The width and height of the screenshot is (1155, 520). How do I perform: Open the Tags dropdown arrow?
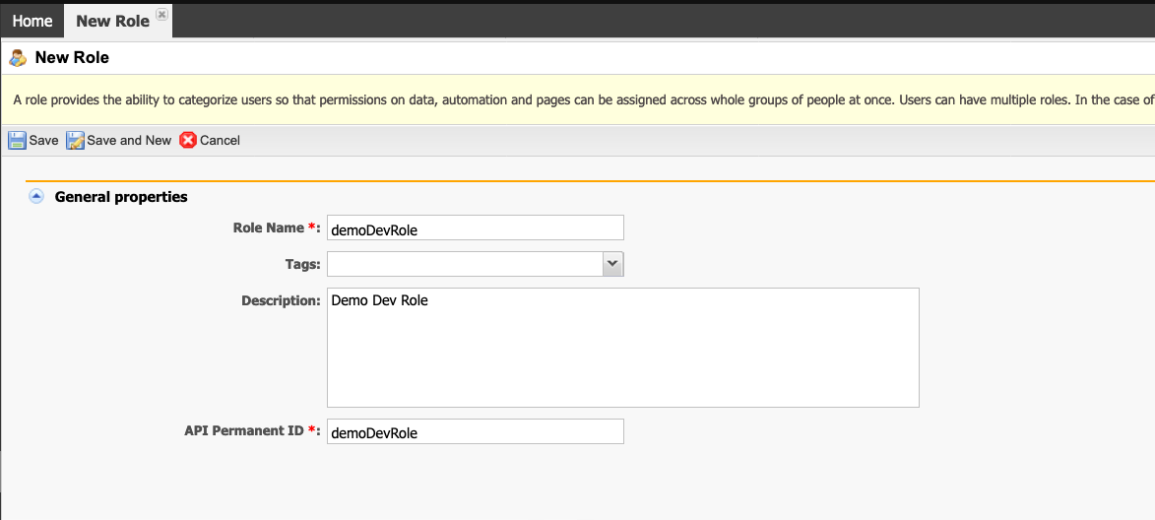click(x=612, y=264)
